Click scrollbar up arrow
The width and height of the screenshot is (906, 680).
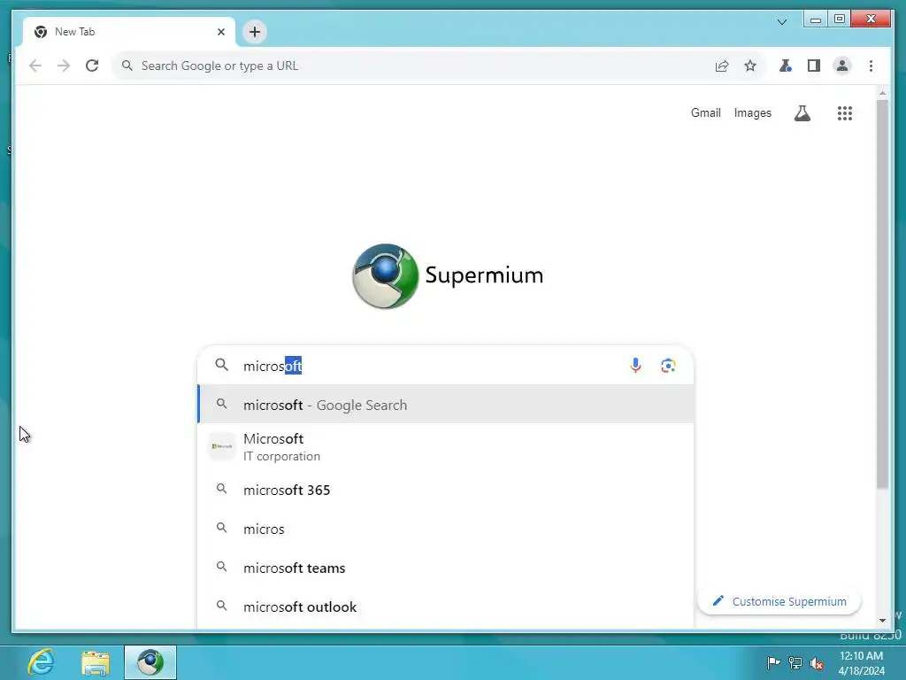pos(882,92)
